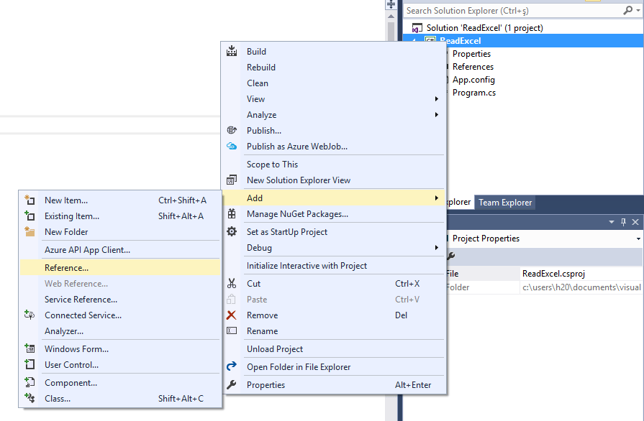Click the Build icon in context menu
Viewport: 644px width, 421px height.
pyautogui.click(x=232, y=51)
